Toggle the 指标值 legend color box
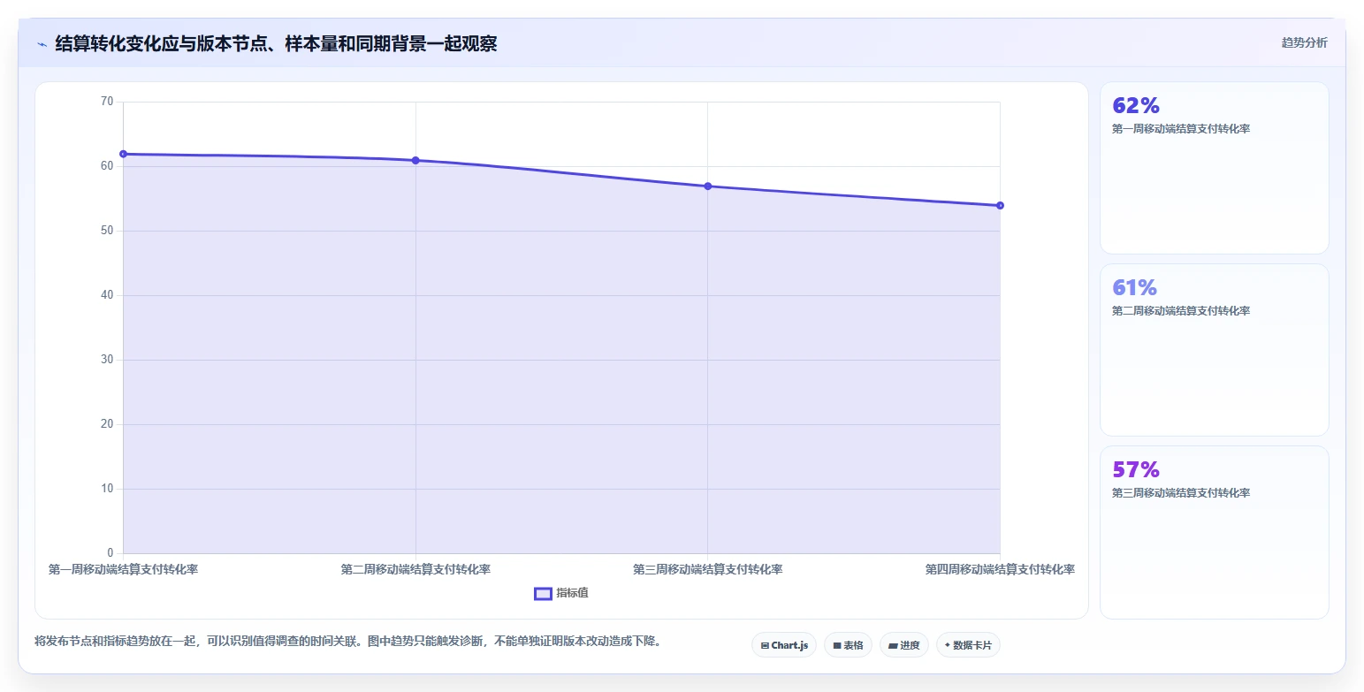1364x692 pixels. tap(543, 593)
